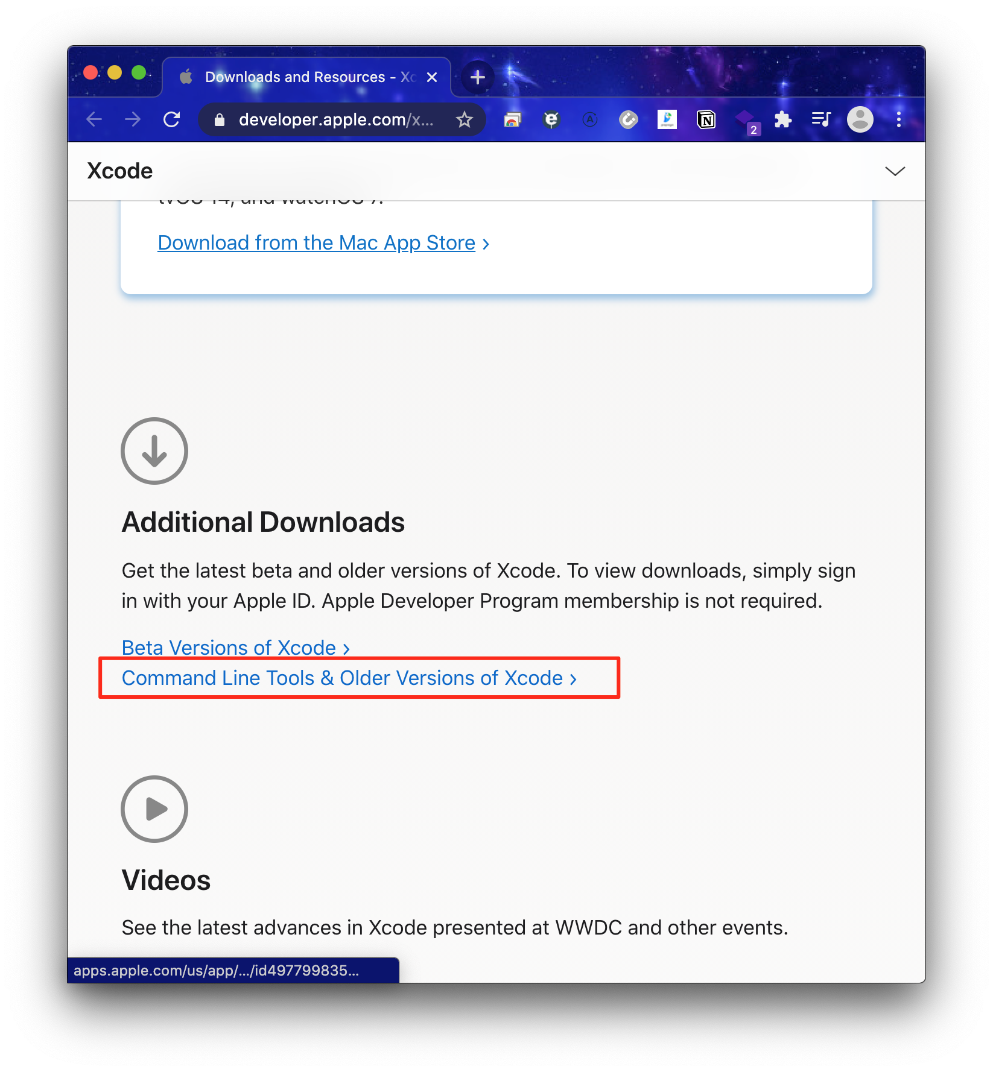Open the Chrome three-dot menu
993x1072 pixels.
(898, 119)
